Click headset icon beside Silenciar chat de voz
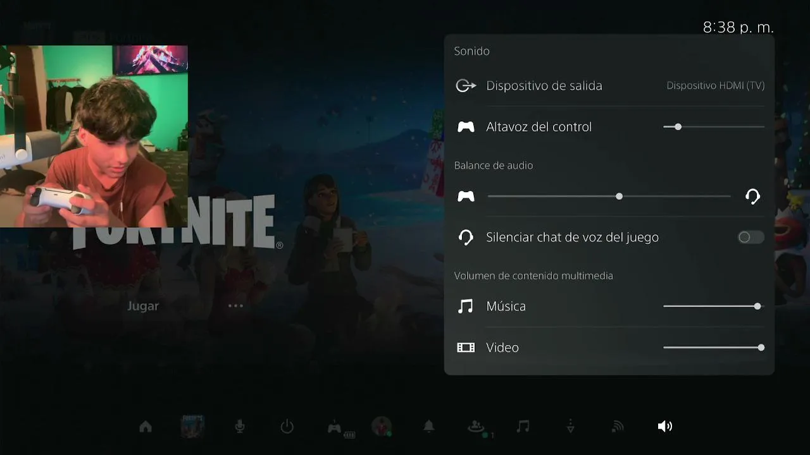The width and height of the screenshot is (810, 455). pos(466,238)
